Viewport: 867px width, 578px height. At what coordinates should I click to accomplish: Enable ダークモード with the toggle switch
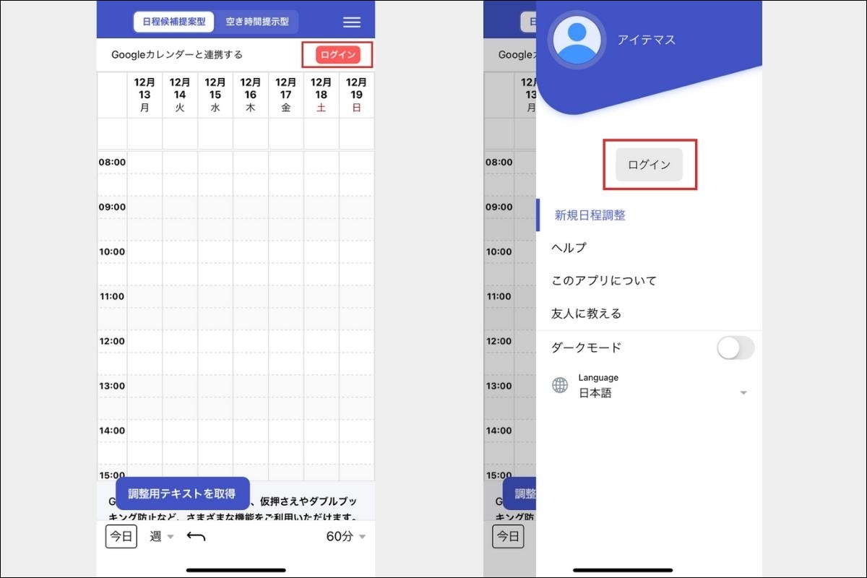[735, 348]
